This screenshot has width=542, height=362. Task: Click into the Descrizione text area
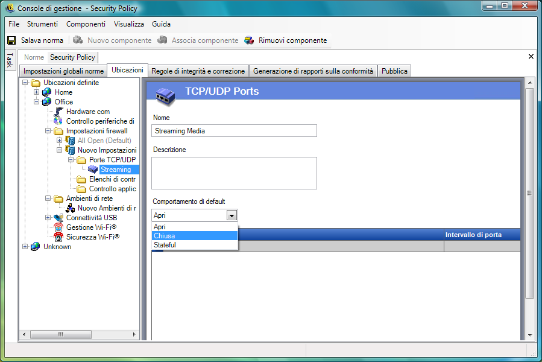point(234,173)
